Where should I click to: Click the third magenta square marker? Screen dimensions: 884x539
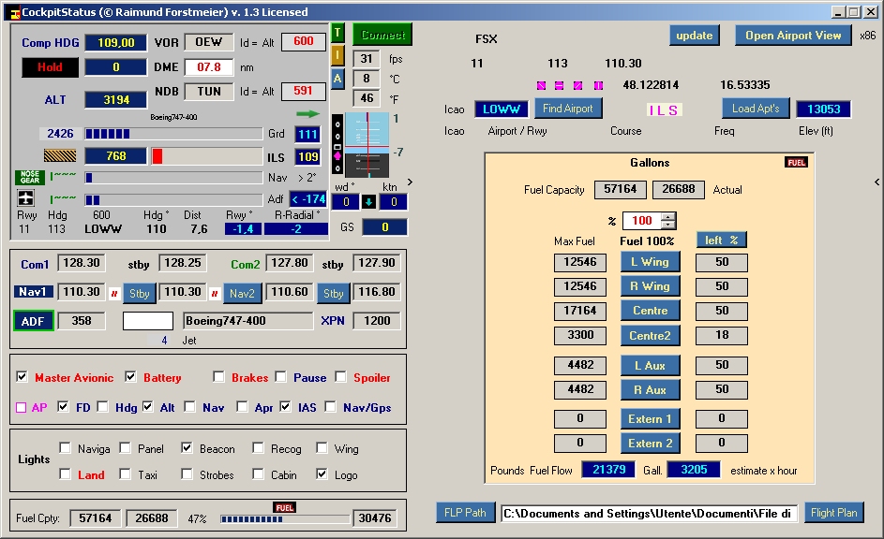click(x=577, y=85)
